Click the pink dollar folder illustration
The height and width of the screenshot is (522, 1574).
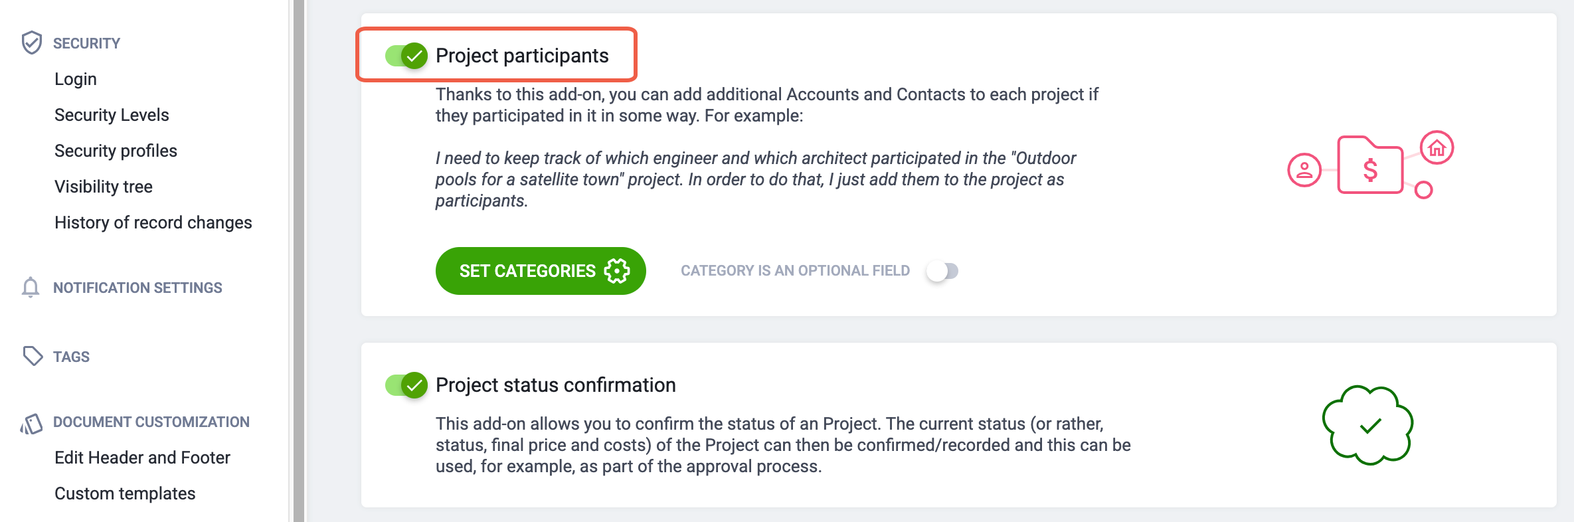pyautogui.click(x=1369, y=165)
